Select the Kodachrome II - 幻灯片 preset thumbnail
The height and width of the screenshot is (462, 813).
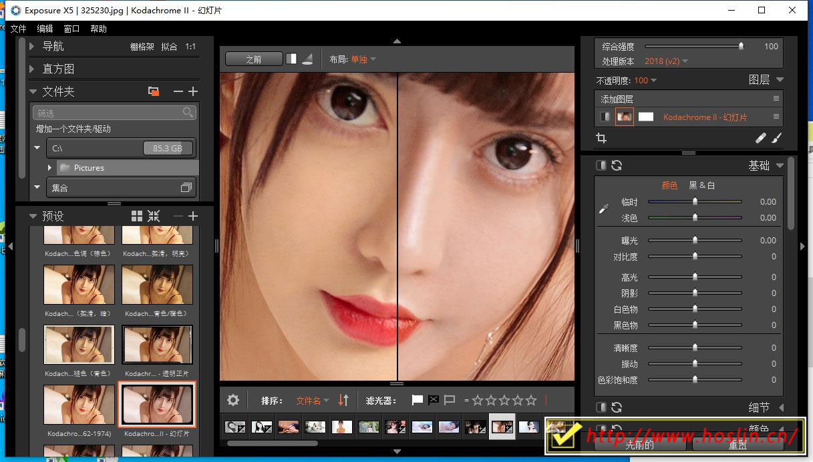157,404
